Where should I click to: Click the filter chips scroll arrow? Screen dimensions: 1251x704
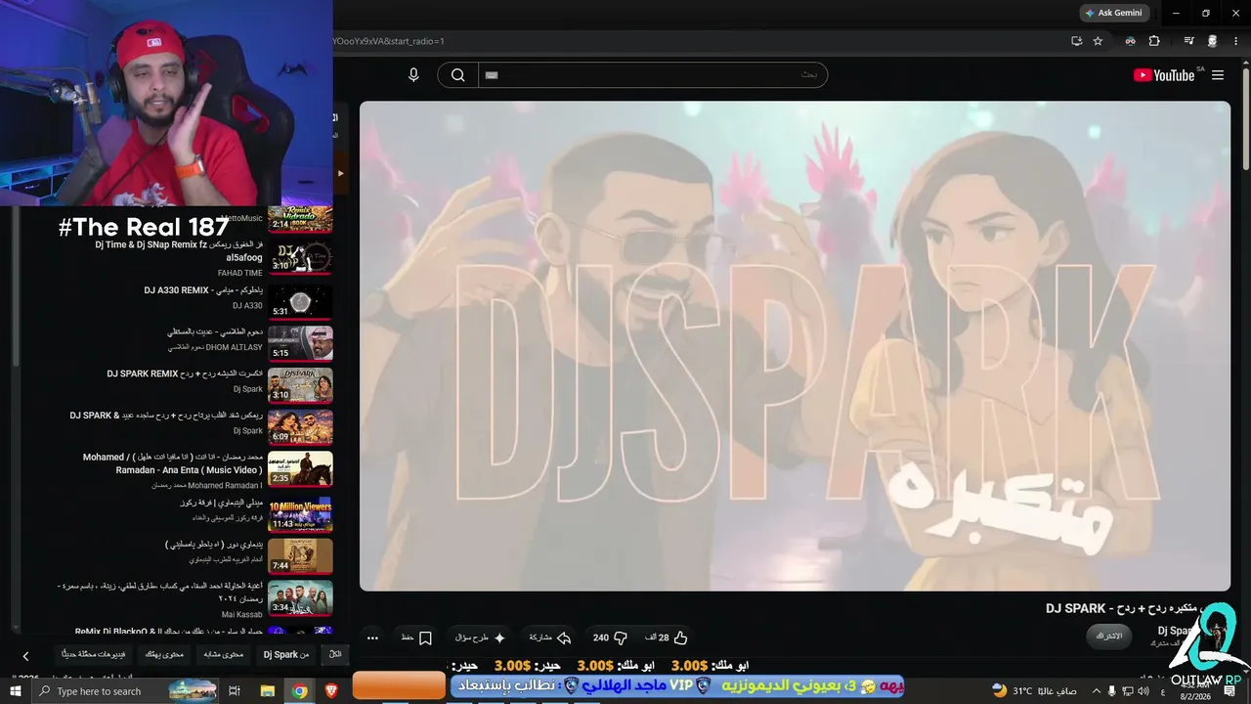(26, 656)
